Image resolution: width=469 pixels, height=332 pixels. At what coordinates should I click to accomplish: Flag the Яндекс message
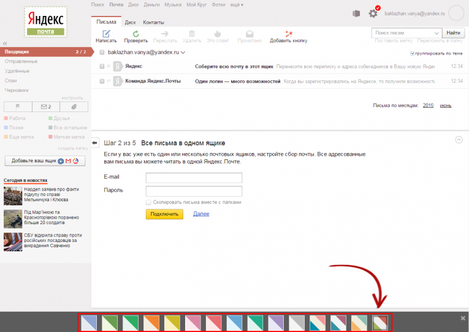click(x=109, y=66)
